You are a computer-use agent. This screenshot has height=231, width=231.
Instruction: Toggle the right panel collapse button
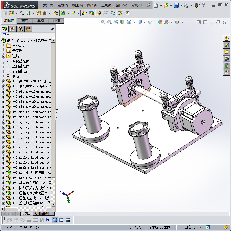[205, 22]
